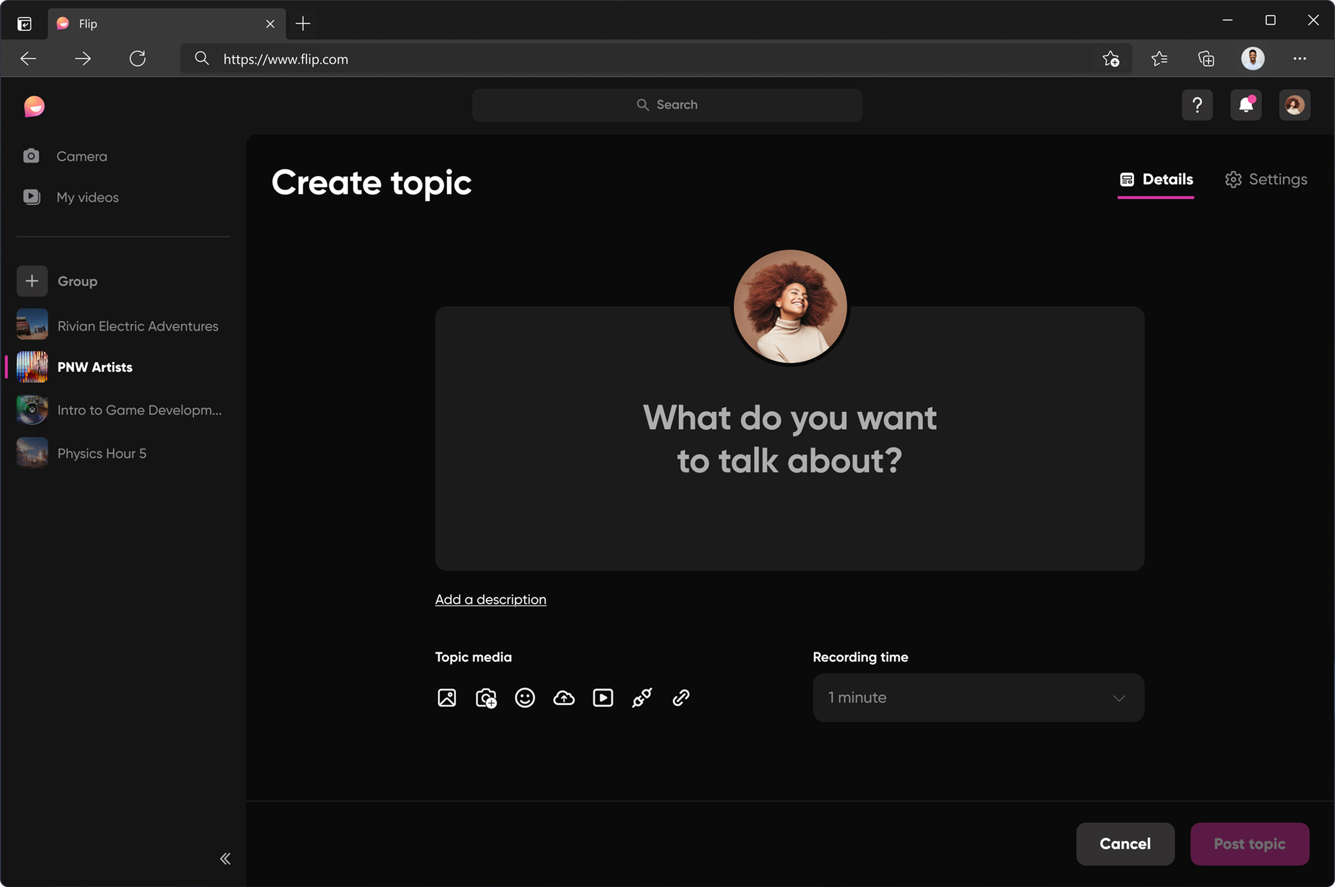Take a photo with the camera media option
The width and height of the screenshot is (1335, 887).
coord(485,697)
